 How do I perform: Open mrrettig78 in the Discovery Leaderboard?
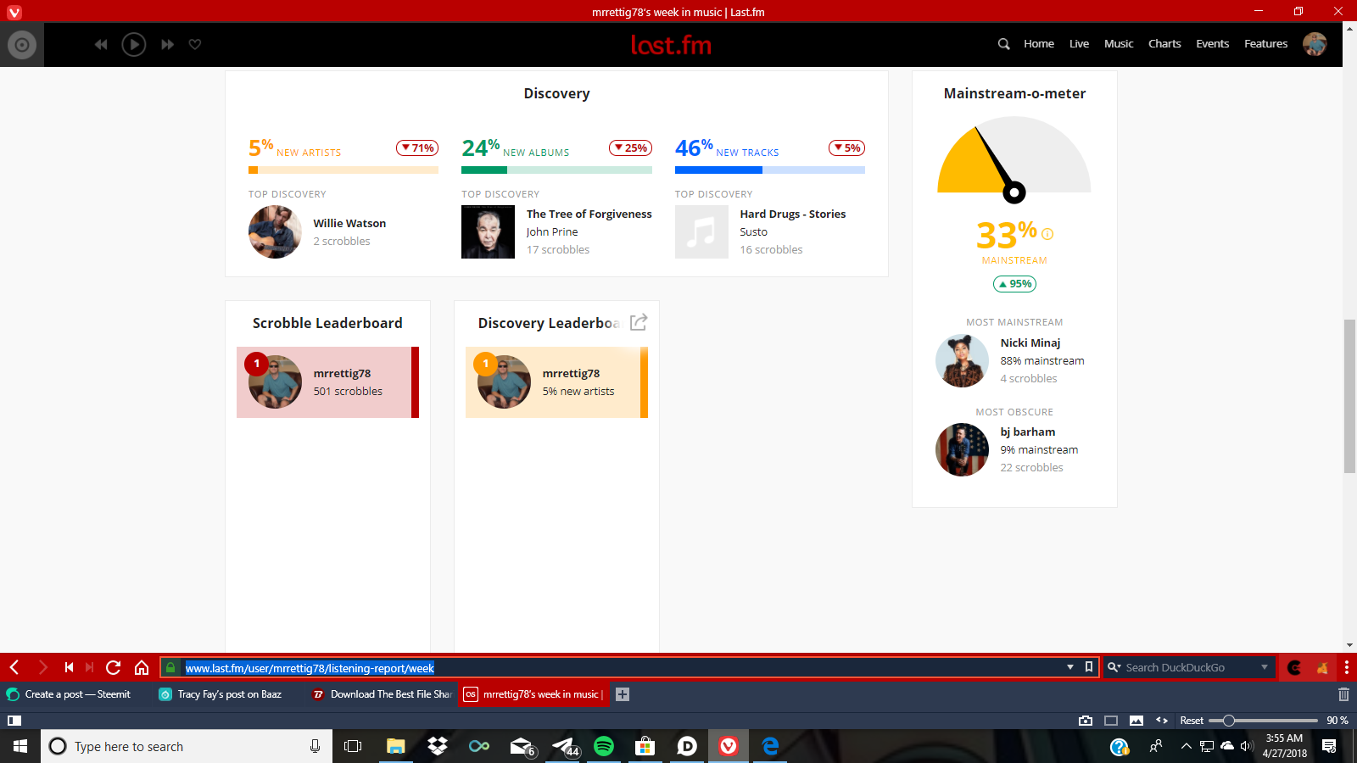(571, 374)
